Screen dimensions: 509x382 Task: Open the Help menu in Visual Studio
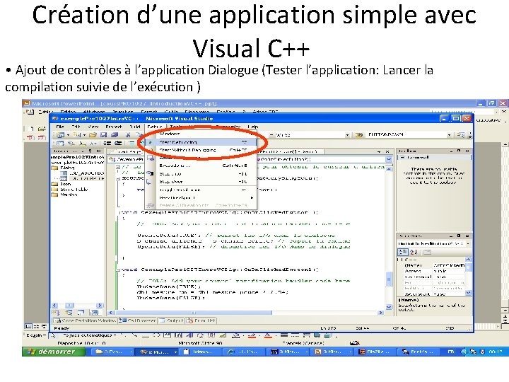[253, 127]
